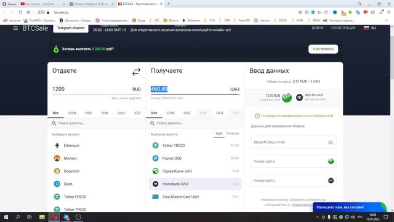Select the RUB tab under Отдаете

click(x=105, y=113)
